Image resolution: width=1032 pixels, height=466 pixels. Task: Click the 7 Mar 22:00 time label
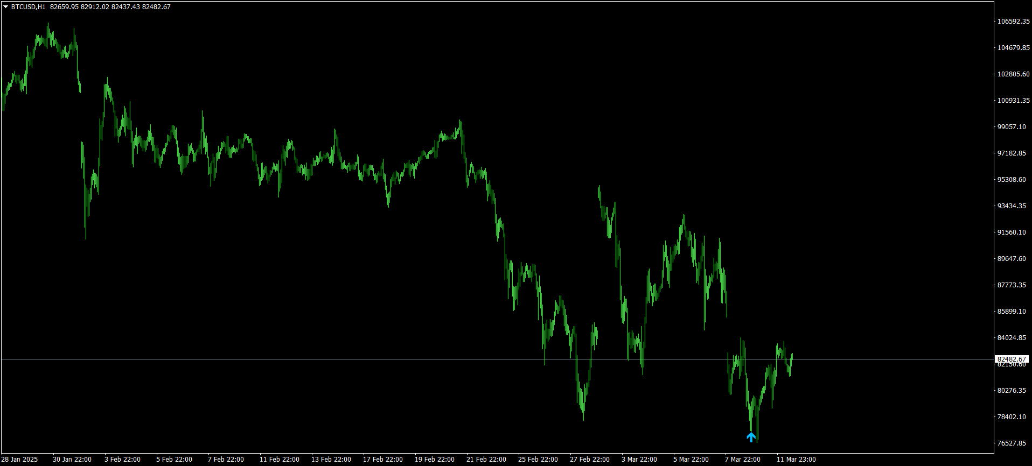[743, 460]
